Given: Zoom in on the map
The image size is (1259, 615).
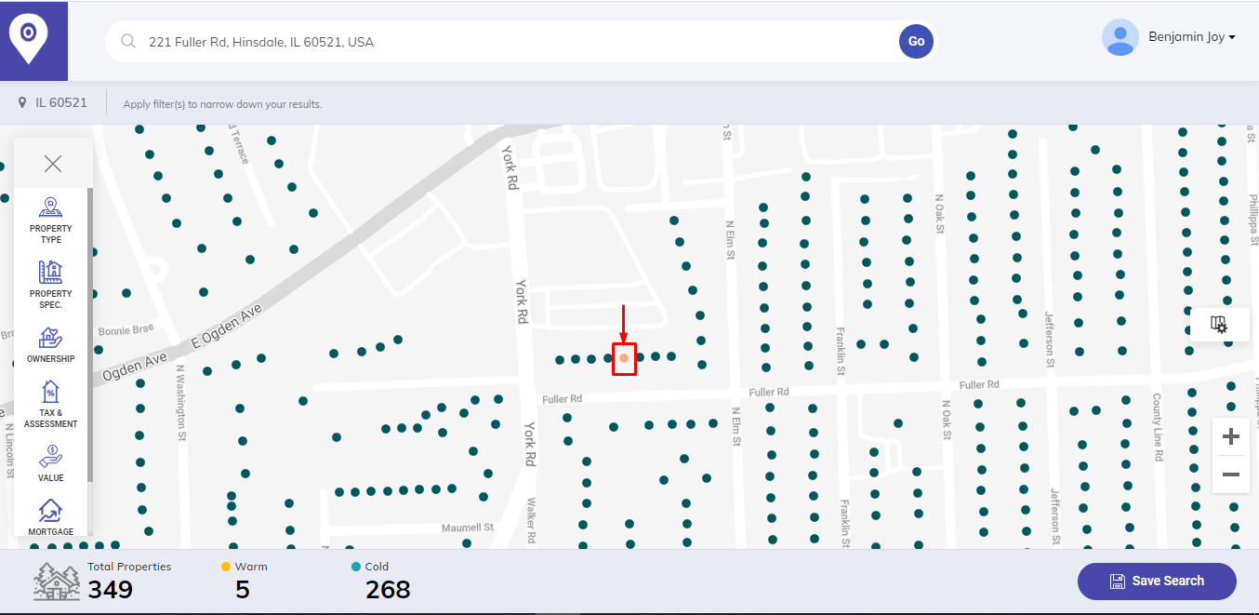Looking at the screenshot, I should [x=1231, y=436].
